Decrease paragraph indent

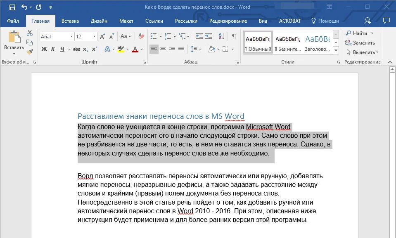pos(199,36)
